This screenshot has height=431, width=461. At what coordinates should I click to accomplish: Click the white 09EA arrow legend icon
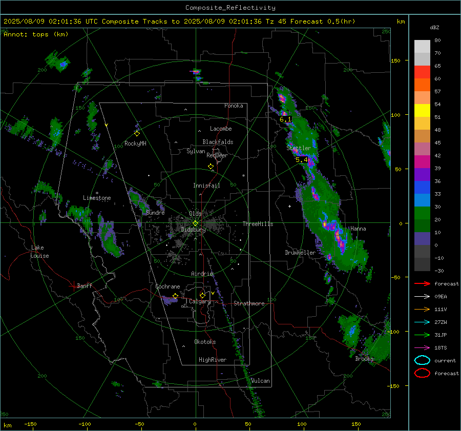422,296
